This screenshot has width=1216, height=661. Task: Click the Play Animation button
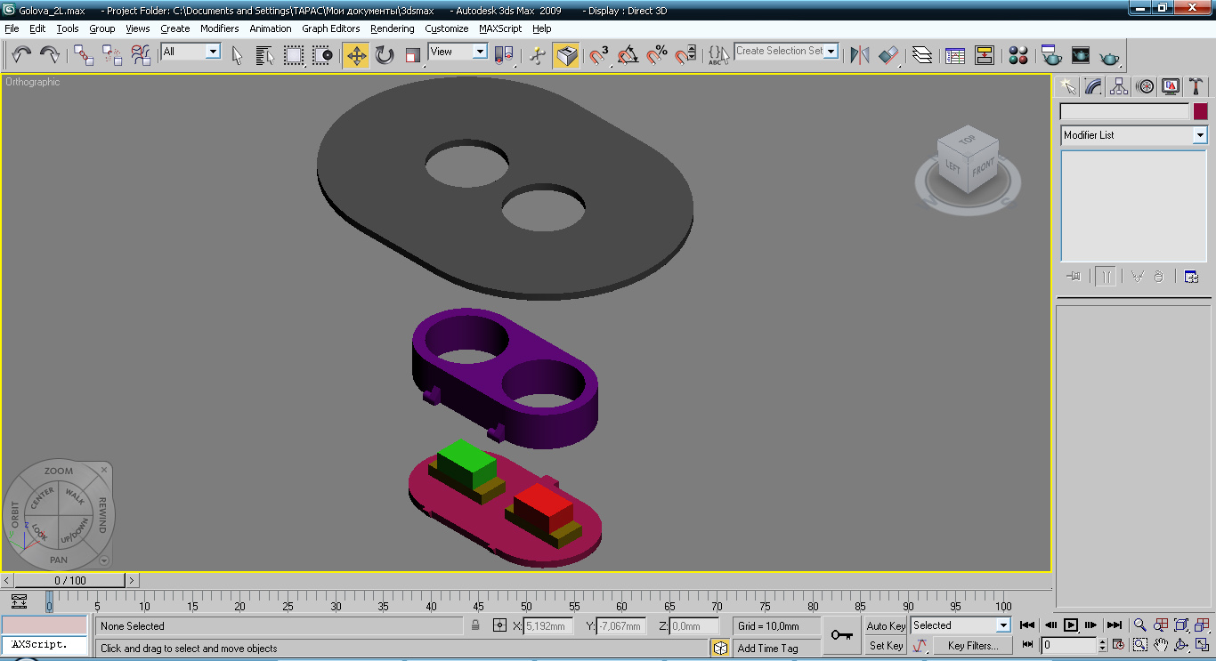[x=1071, y=625]
